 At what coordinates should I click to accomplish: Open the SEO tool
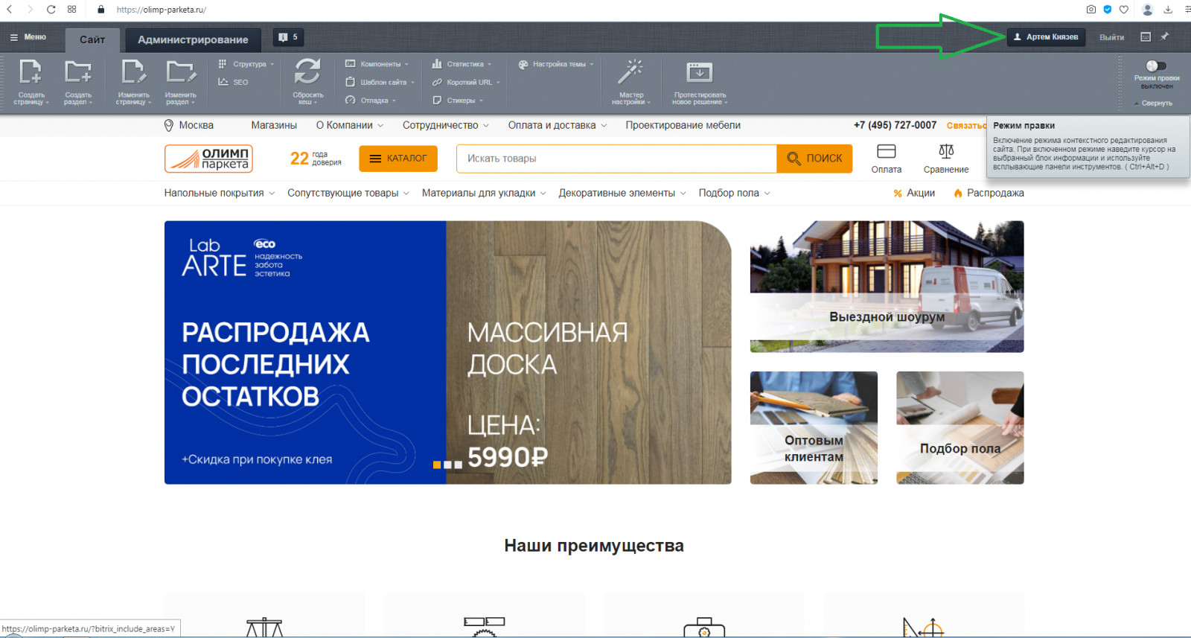[x=233, y=82]
